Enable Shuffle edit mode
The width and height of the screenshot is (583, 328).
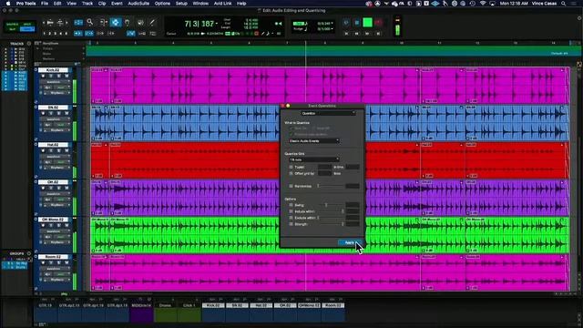[x=12, y=25]
